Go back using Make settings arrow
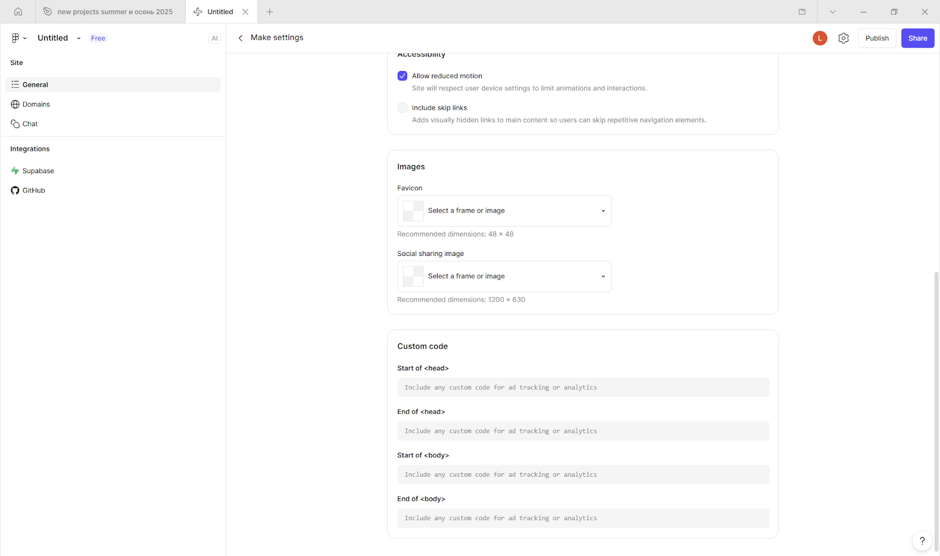The width and height of the screenshot is (940, 556). [240, 38]
